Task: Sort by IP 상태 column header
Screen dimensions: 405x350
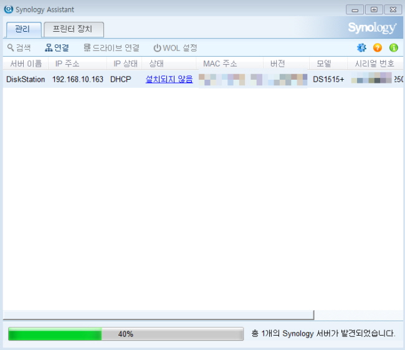Action: point(124,64)
